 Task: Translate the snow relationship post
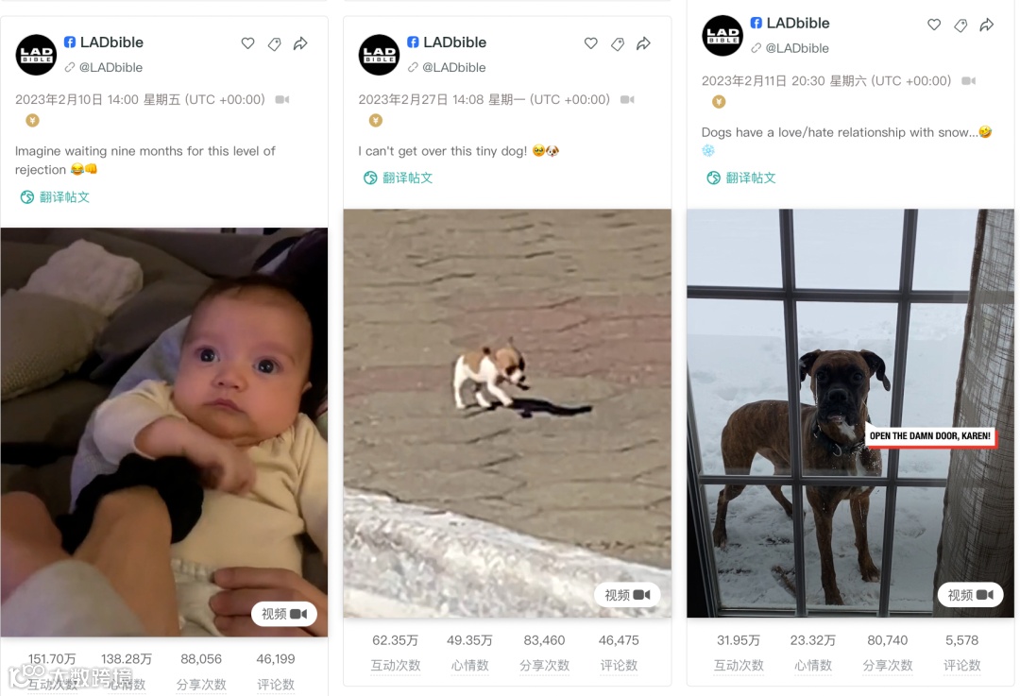click(x=741, y=178)
